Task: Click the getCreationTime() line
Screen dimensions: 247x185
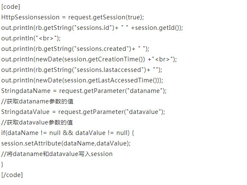Action: [89, 59]
